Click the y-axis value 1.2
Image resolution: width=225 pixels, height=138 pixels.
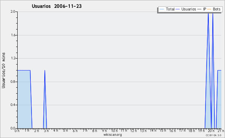tap(13, 58)
